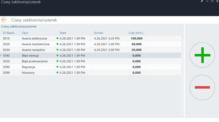Select the Nieznany error row
219x122 pixels.
[90, 73]
